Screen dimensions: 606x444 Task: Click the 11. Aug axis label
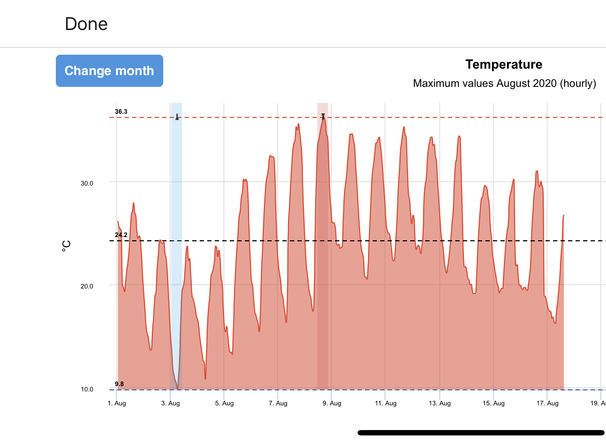click(386, 403)
